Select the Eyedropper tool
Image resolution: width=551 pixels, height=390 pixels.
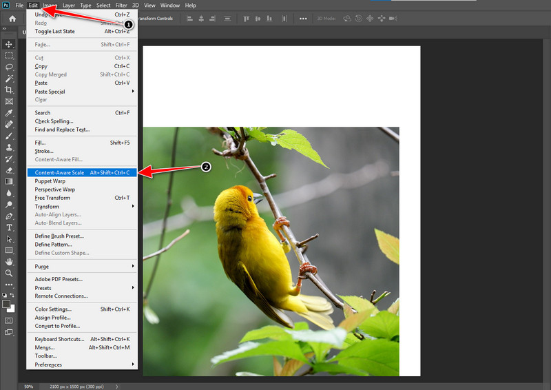(x=9, y=113)
